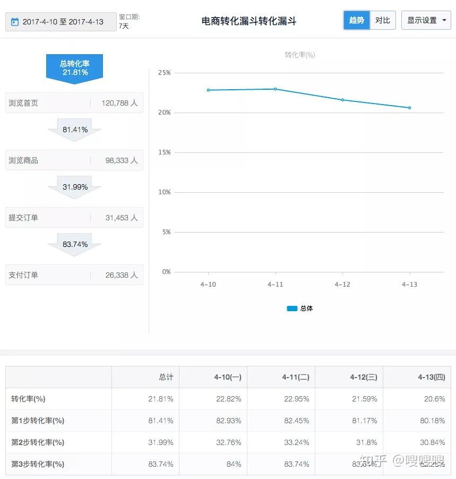
Task: Click the 83.74% conversion arrow
Action: click(74, 244)
